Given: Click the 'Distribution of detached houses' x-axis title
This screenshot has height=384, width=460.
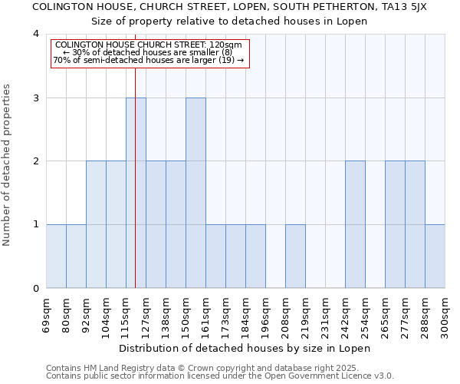Looking at the screenshot, I should coord(245,348).
